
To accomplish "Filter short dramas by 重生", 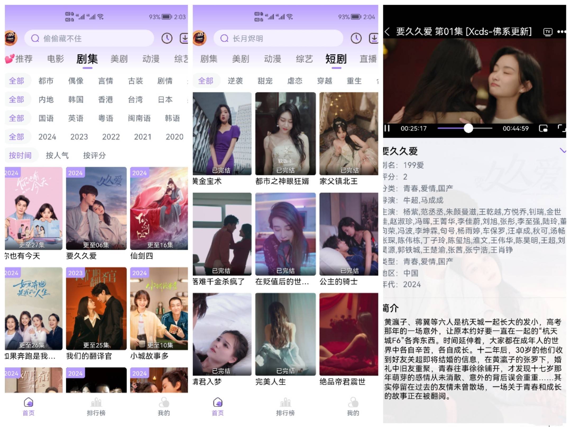I will pyautogui.click(x=354, y=81).
